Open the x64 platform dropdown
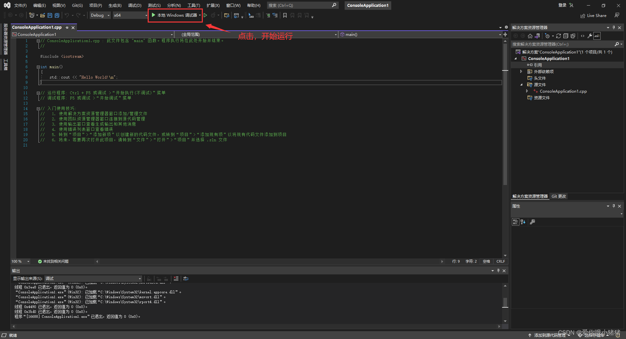The height and width of the screenshot is (339, 626). click(x=130, y=15)
